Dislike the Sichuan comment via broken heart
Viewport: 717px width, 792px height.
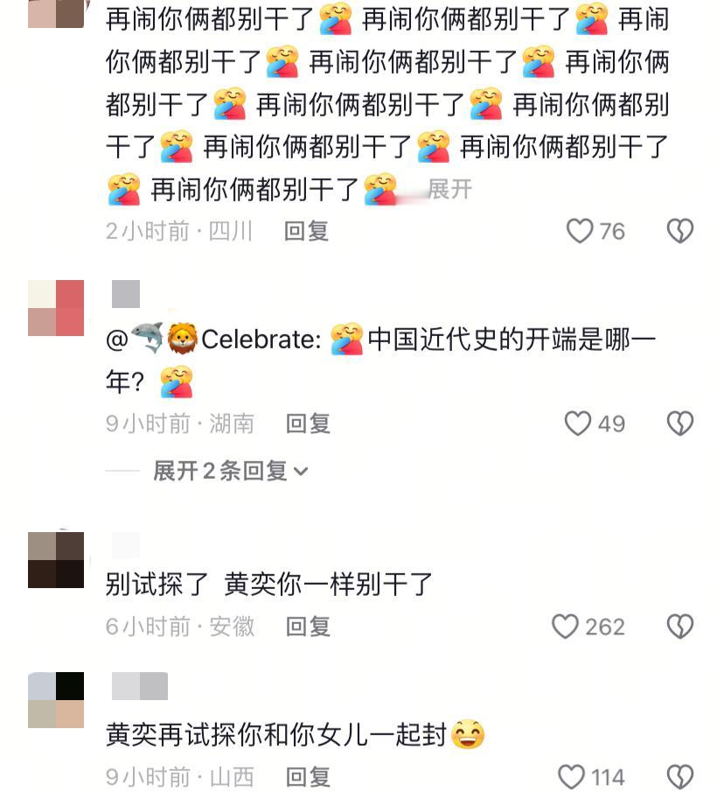(x=680, y=231)
